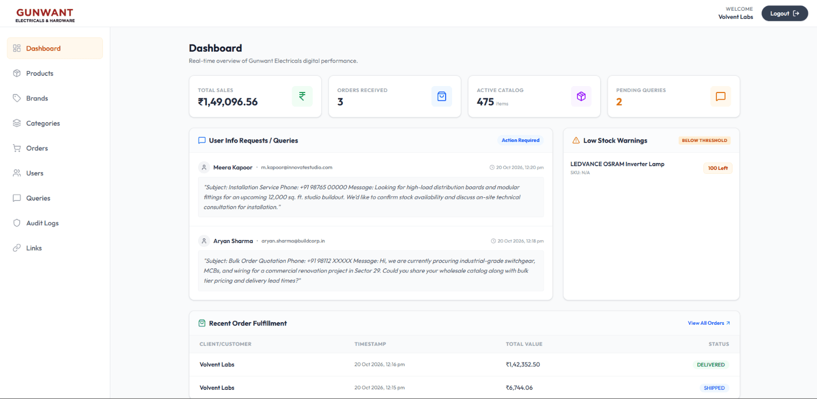This screenshot has height=399, width=817.
Task: Click the Gunwant Electricals & Hardware logo
Action: pos(45,15)
